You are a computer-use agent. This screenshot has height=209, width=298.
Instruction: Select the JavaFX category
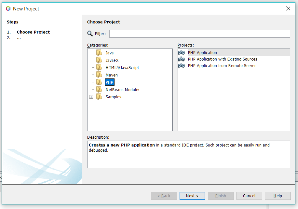click(112, 60)
